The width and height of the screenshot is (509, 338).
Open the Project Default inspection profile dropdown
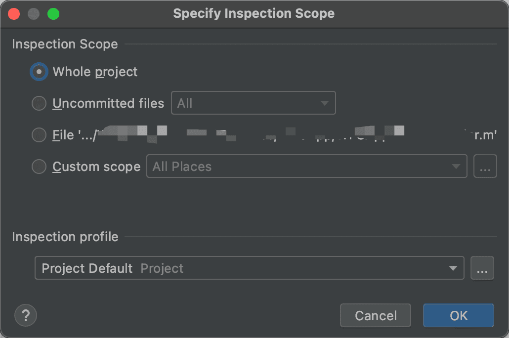tap(249, 268)
